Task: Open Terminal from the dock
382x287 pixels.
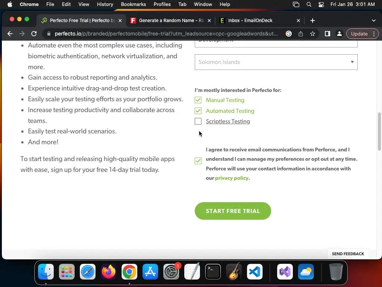Action: coord(213,272)
